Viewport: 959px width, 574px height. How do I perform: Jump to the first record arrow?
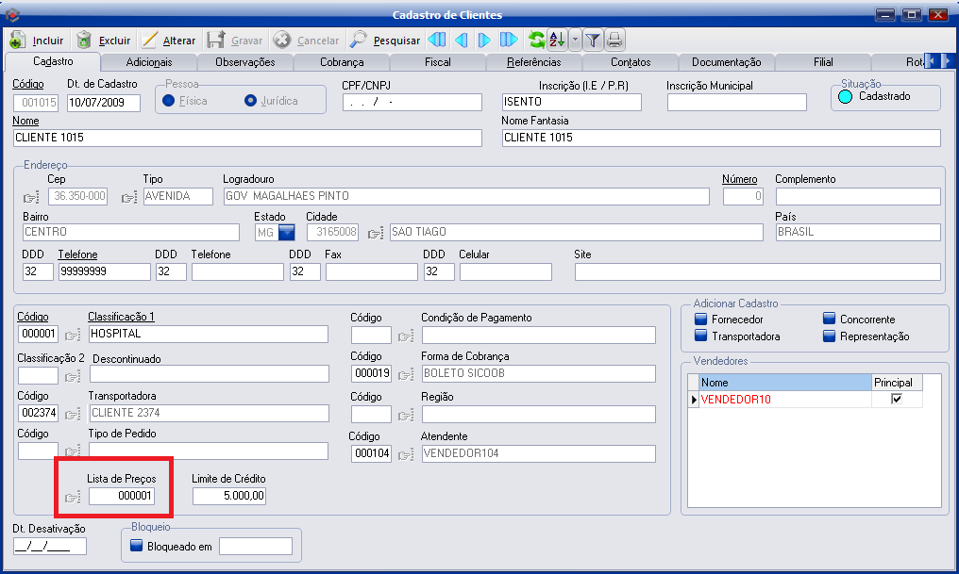(x=437, y=40)
